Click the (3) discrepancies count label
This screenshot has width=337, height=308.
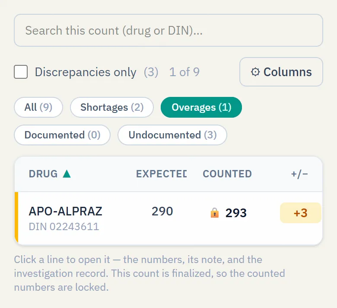[151, 72]
